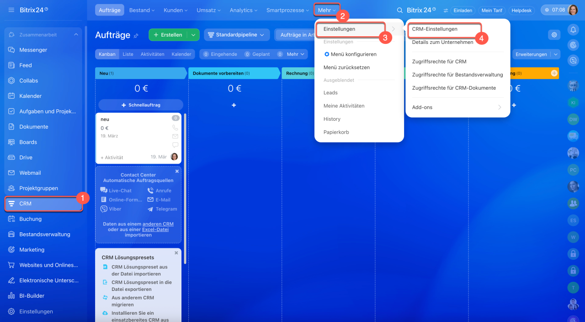
Task: Switch to the Kanban view tab
Action: [107, 54]
